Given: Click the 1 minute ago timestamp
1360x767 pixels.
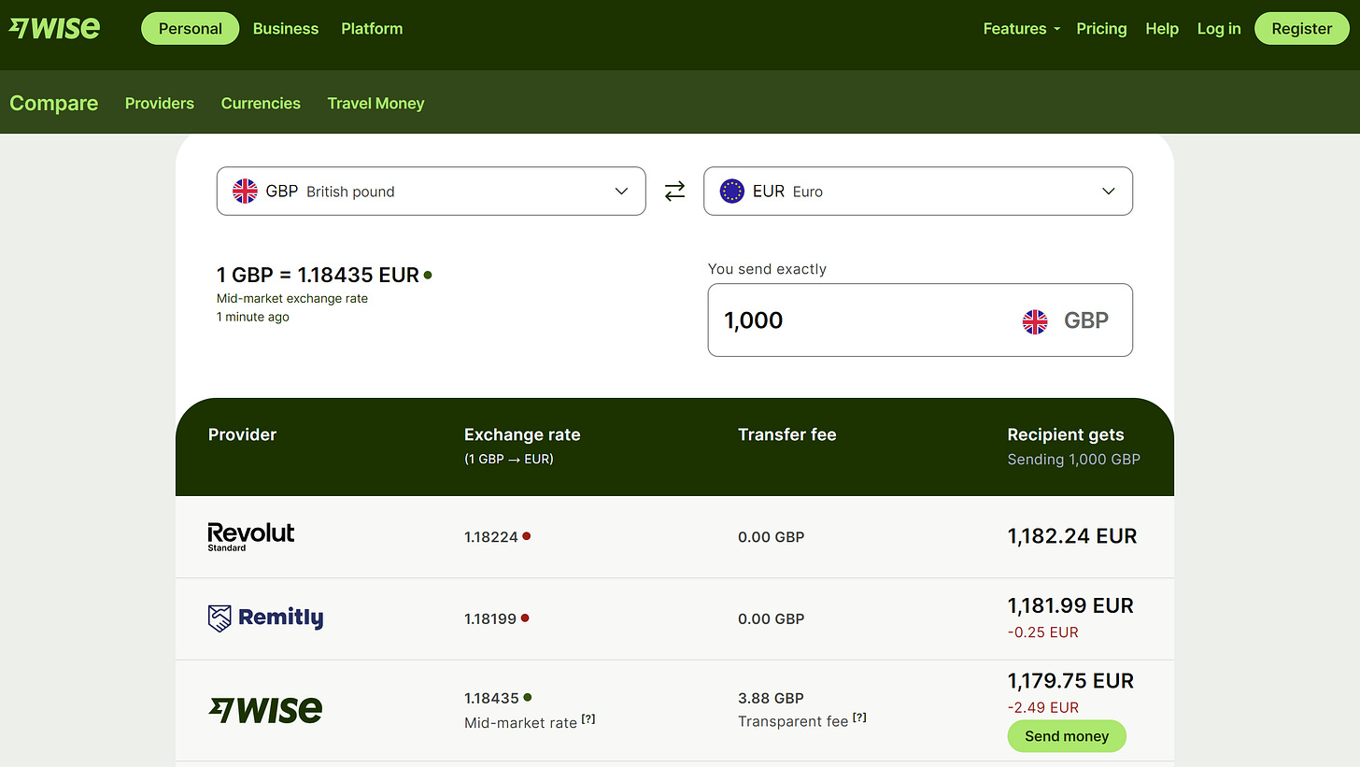Looking at the screenshot, I should pos(253,317).
